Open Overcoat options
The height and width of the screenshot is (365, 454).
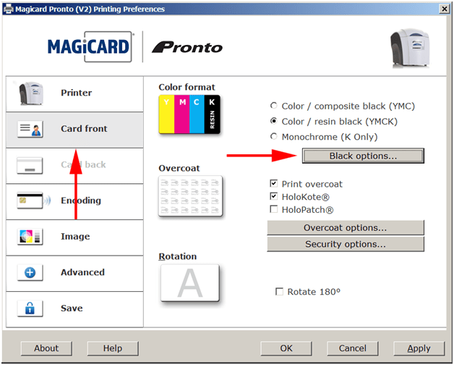(346, 227)
